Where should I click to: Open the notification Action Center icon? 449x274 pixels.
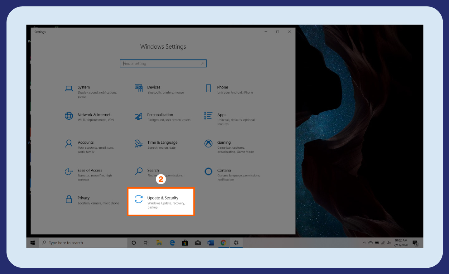tap(415, 243)
